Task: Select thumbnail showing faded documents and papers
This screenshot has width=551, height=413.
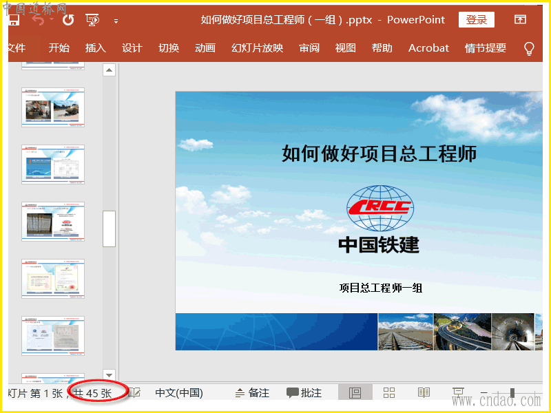Action: [53, 336]
